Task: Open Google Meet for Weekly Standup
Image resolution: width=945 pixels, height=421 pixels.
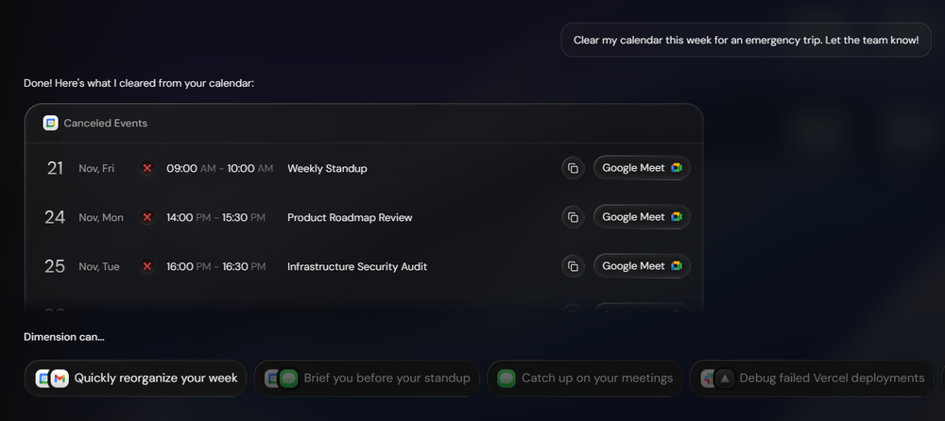Action: (x=642, y=168)
